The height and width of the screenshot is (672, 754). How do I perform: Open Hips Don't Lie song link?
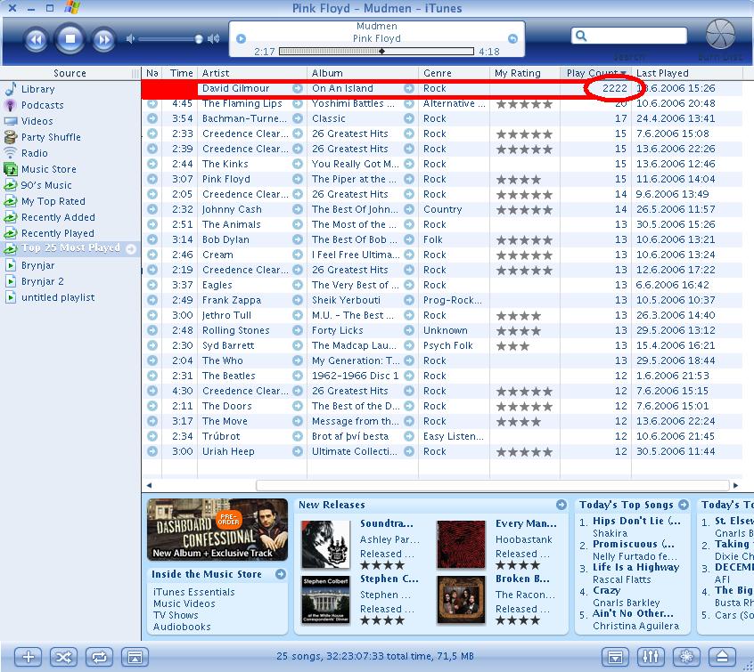636,521
